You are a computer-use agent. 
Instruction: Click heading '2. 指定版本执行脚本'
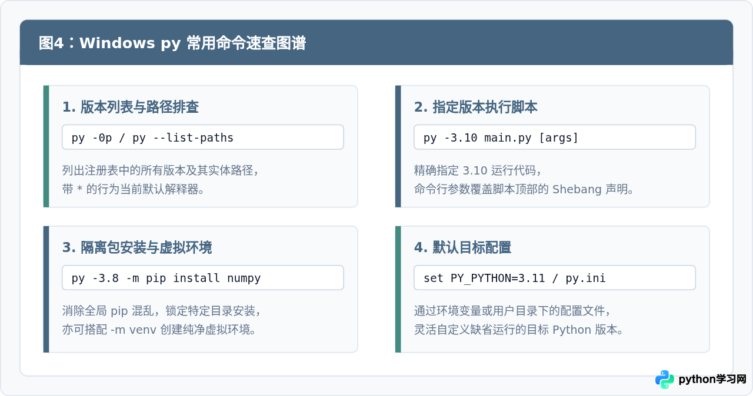(x=476, y=107)
